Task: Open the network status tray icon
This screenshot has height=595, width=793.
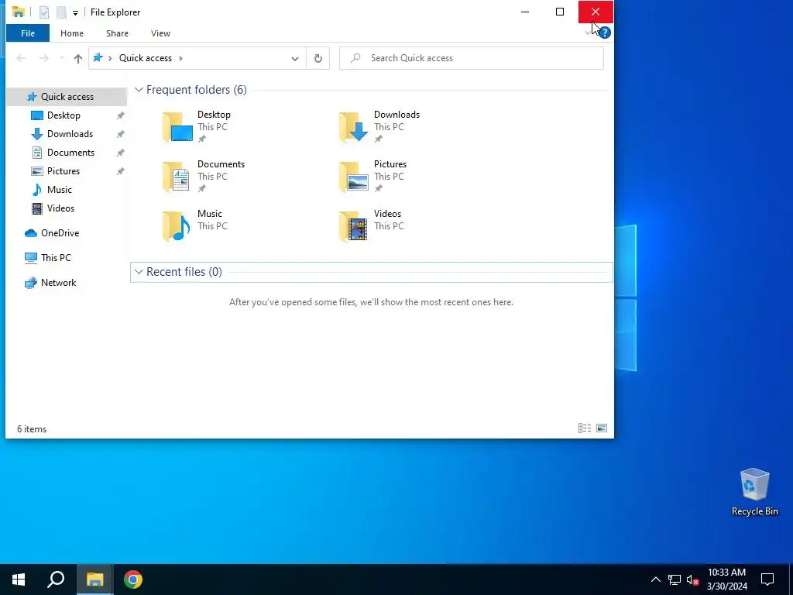Action: click(675, 580)
